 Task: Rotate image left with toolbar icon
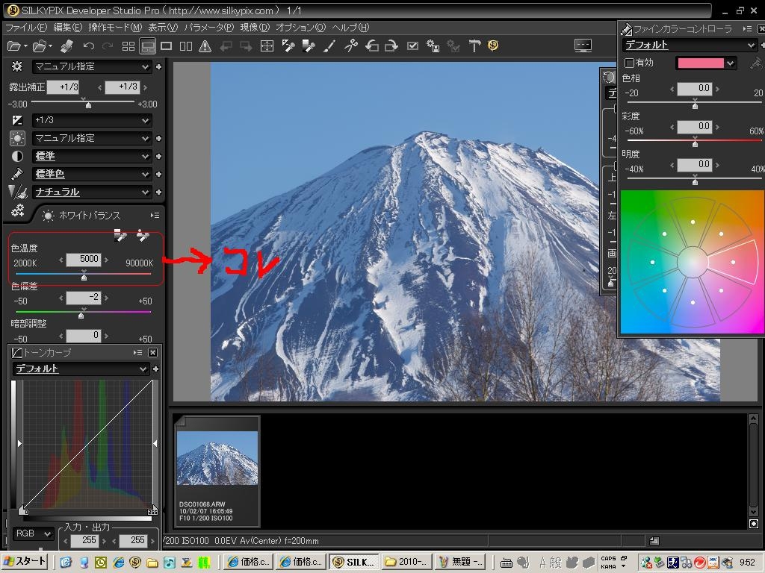point(371,46)
